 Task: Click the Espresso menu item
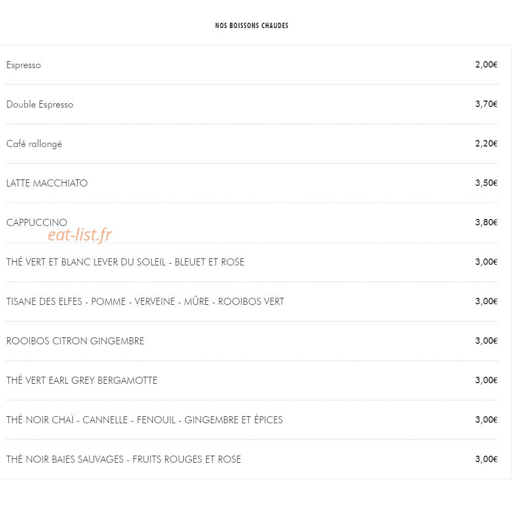pyautogui.click(x=24, y=65)
